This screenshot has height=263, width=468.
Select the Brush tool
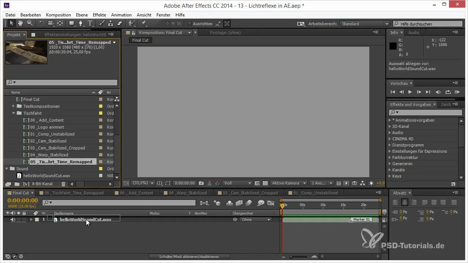coord(102,23)
